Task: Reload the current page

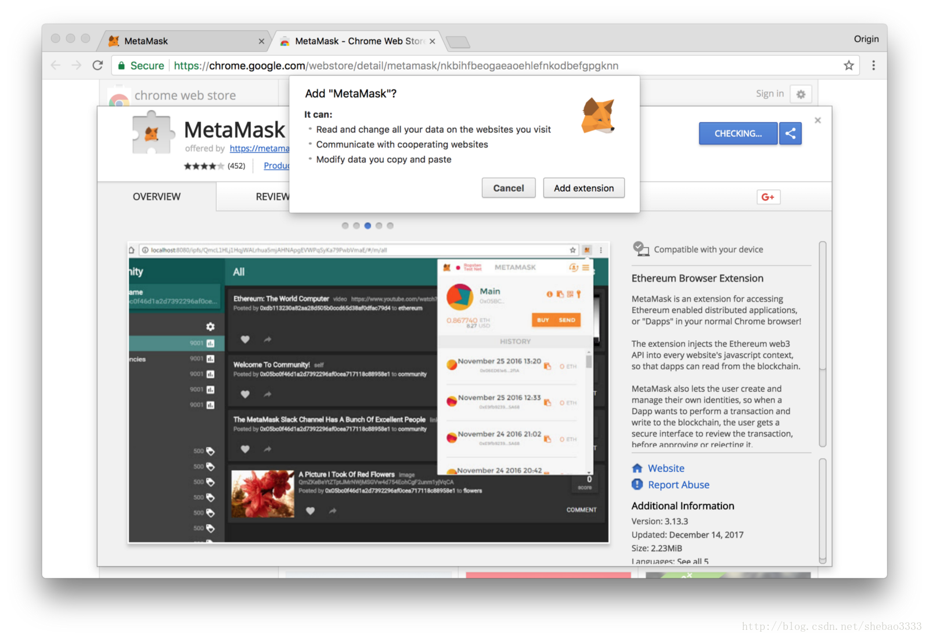Action: [x=98, y=65]
